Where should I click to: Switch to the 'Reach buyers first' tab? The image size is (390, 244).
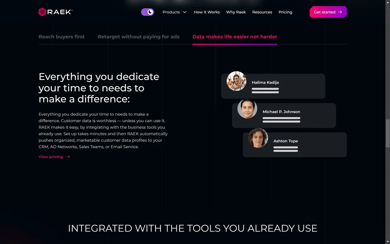[x=62, y=37]
